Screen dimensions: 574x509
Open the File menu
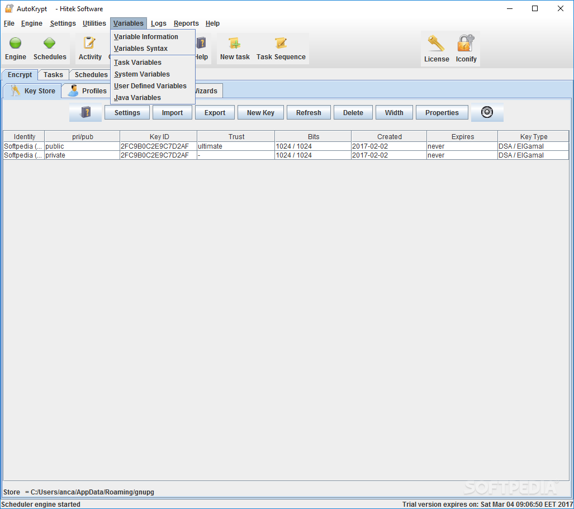point(9,23)
